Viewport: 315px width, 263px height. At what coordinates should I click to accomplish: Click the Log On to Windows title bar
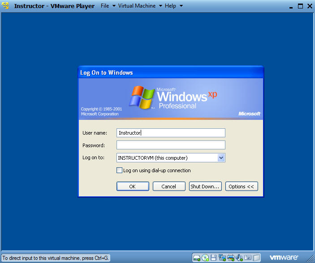click(x=171, y=72)
